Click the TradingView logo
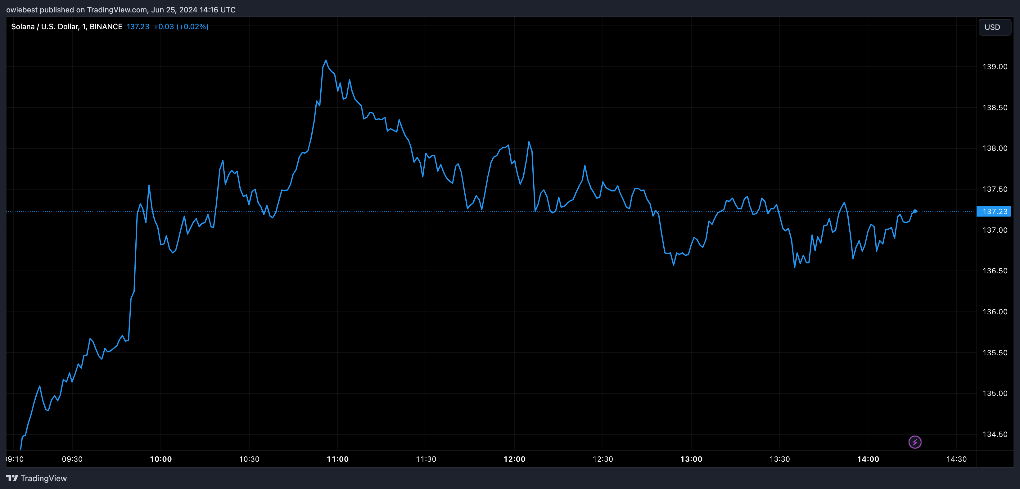The height and width of the screenshot is (489, 1020). pyautogui.click(x=36, y=478)
